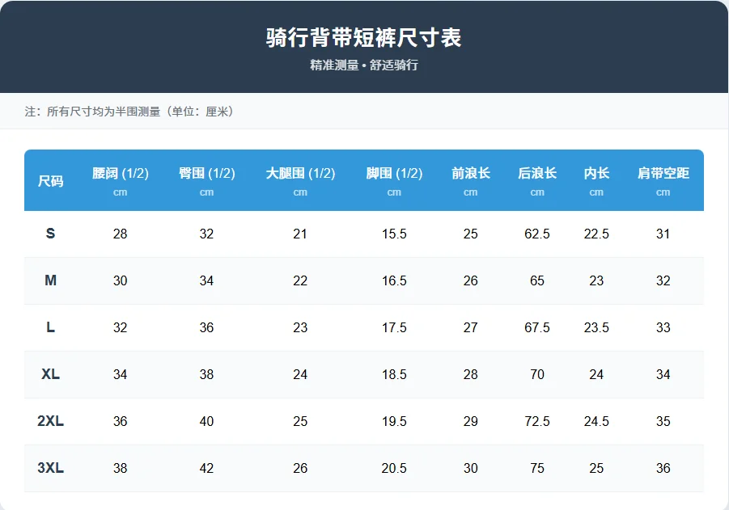Image resolution: width=729 pixels, height=510 pixels.
Task: Select the 3XL size row label
Action: (50, 468)
